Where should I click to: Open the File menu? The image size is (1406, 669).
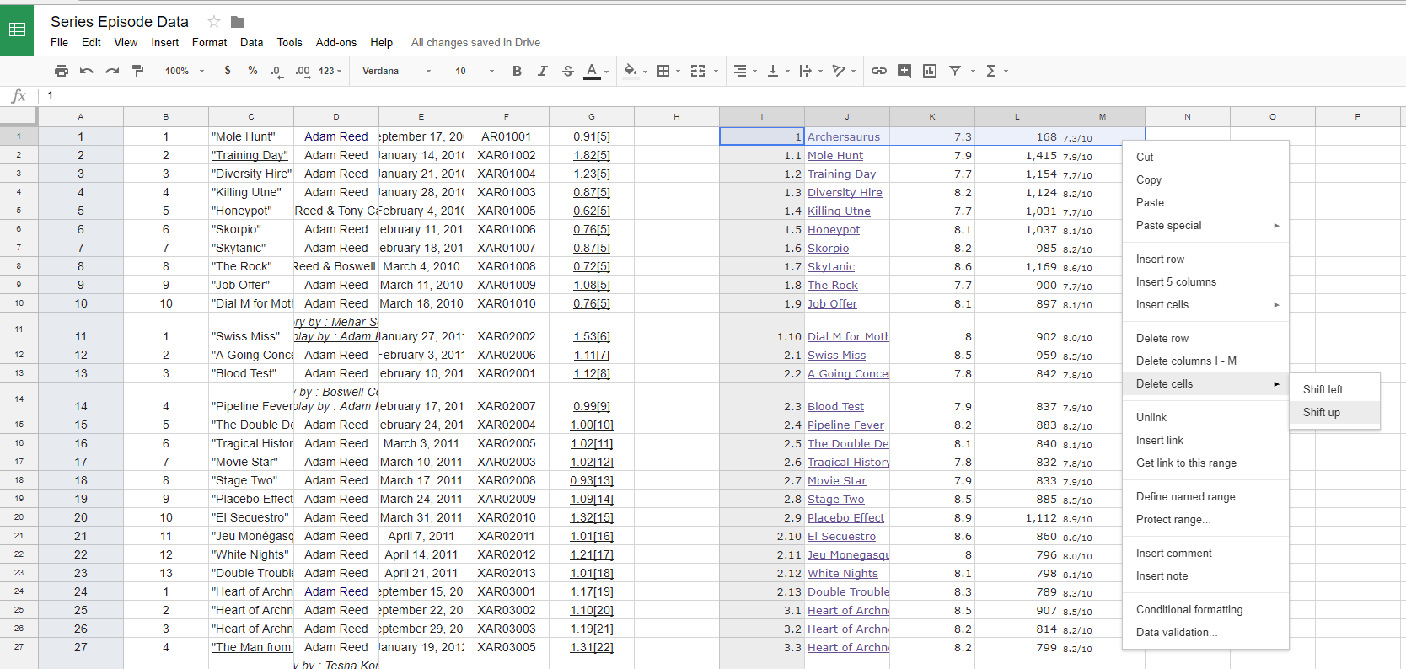coord(59,42)
